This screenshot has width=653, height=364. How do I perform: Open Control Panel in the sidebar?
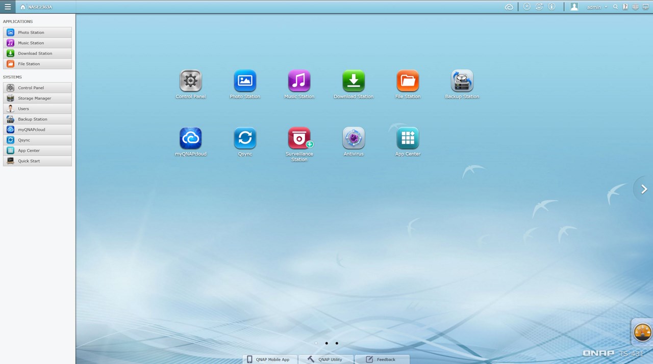(x=37, y=88)
